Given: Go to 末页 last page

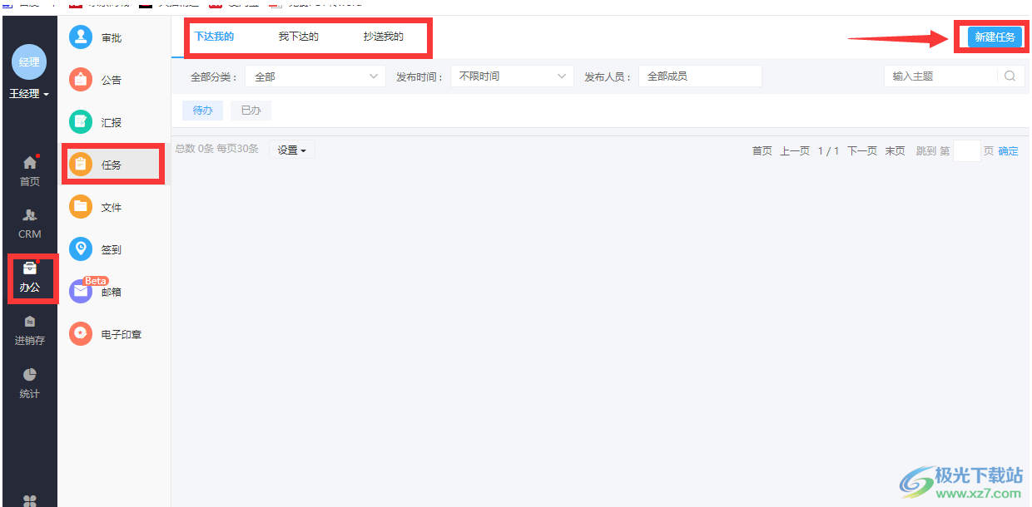Looking at the screenshot, I should 895,151.
